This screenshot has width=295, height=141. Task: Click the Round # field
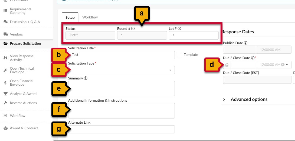[x=142, y=35]
